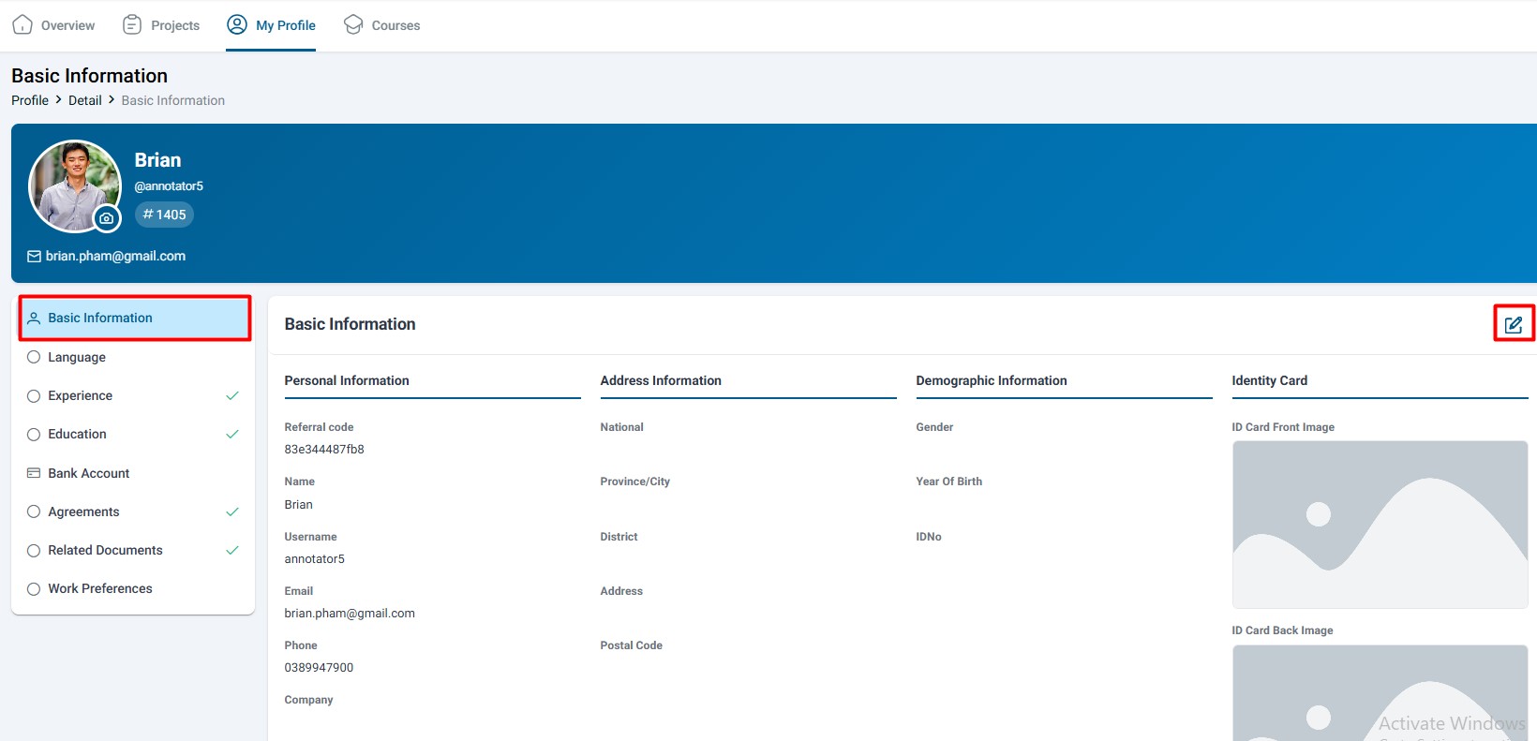Select the Work Preferences radio option
Viewport: 1537px width, 741px height.
tap(34, 589)
